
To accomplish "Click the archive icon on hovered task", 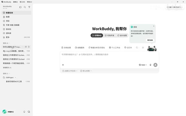I will coord(26,47).
